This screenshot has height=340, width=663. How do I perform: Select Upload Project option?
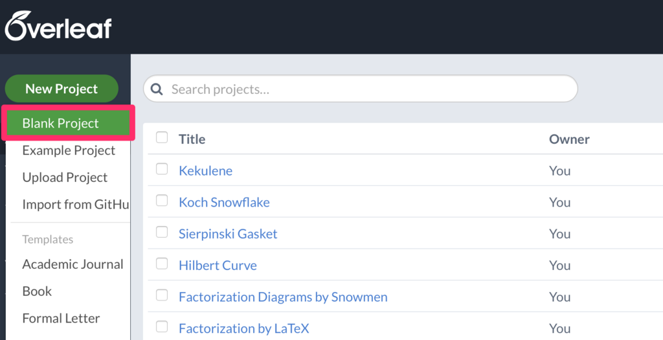click(65, 177)
